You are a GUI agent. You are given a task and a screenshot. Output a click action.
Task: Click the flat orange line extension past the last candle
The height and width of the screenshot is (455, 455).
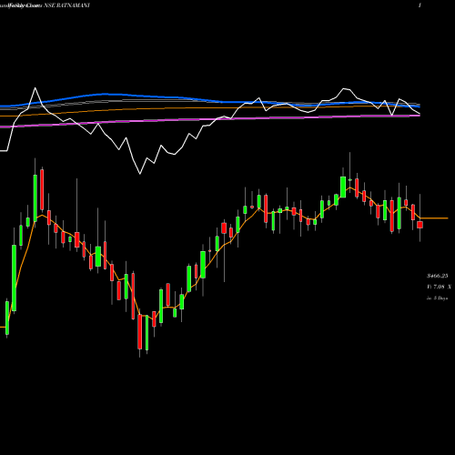[434, 218]
